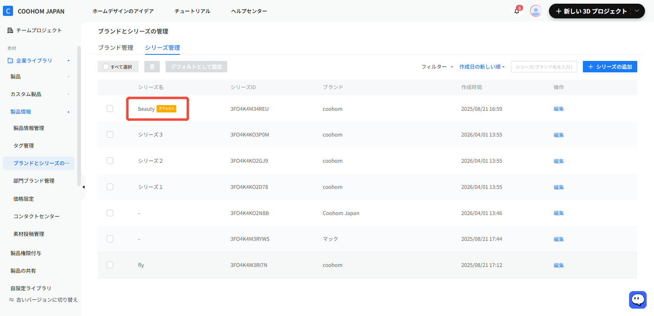Click the Coohom Japan brand cell
The image size is (654, 316).
point(341,213)
